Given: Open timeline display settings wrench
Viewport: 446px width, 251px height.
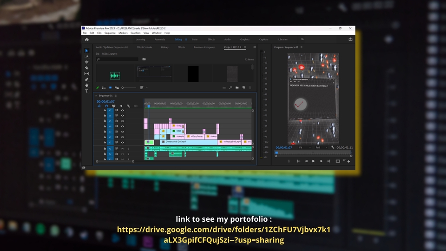Looking at the screenshot, I should (128, 106).
